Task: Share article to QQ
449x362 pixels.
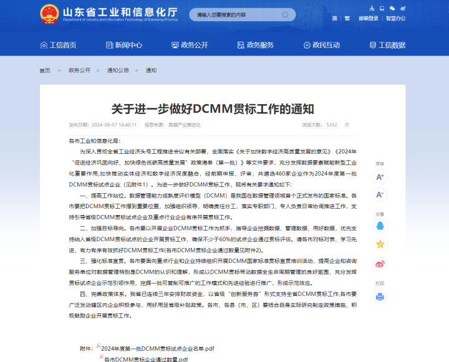Action: (x=380, y=226)
